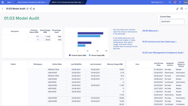
Task: Open the search magnifier icon
Action: point(170,2)
